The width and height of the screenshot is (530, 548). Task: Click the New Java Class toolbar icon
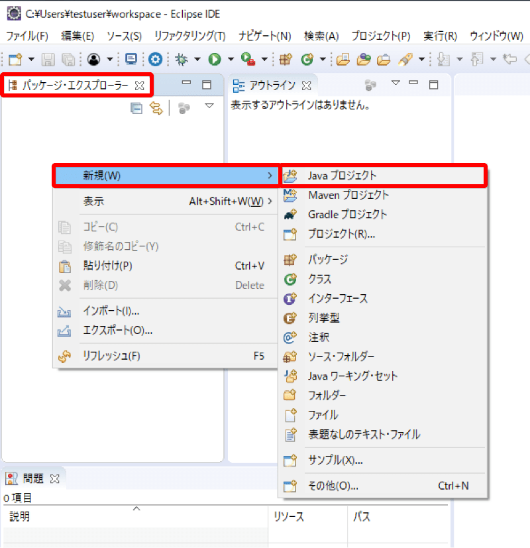tap(306, 60)
